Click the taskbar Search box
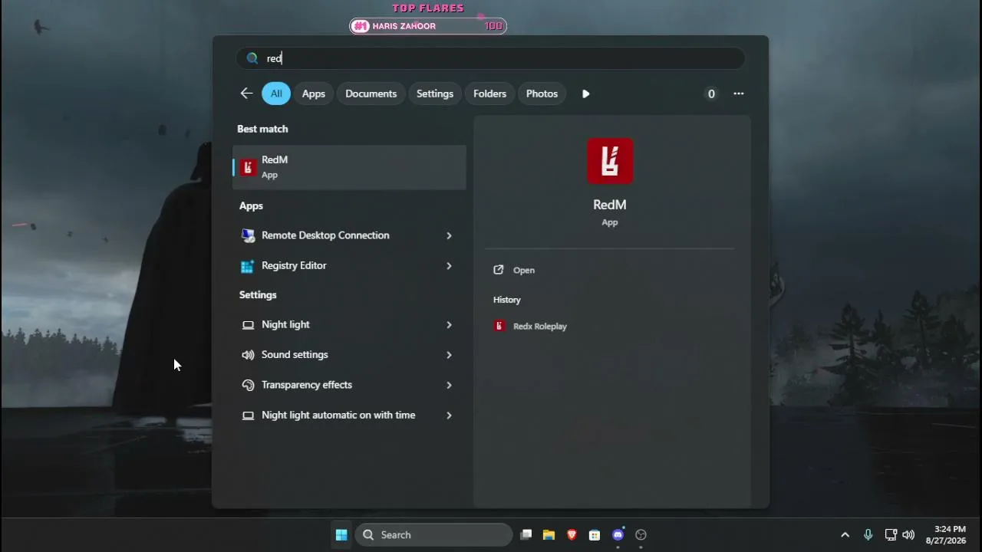This screenshot has width=982, height=552. click(434, 535)
